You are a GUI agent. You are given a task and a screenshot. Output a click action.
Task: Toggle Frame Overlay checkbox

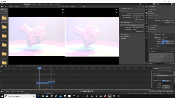point(121,22)
